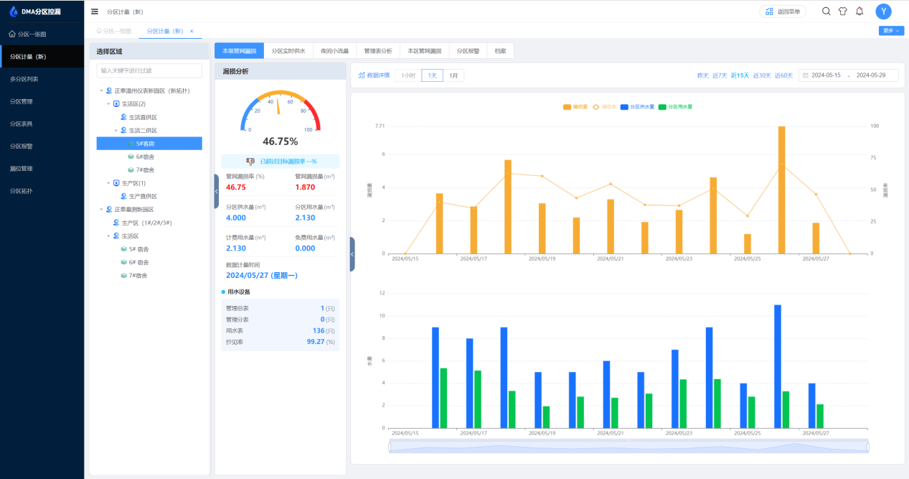Select the 1小时 granularity option
909x479 pixels.
point(408,75)
